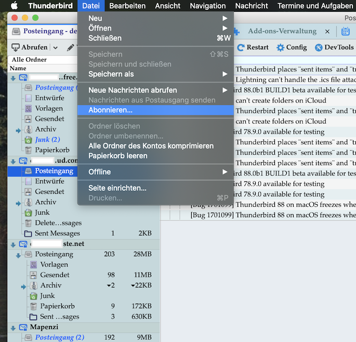Viewport: 356px width, 342px height.
Task: Click the pencil compose icon
Action: click(x=70, y=47)
